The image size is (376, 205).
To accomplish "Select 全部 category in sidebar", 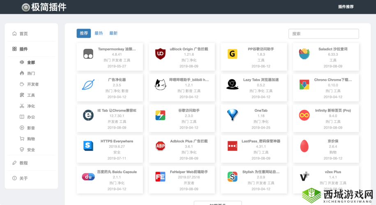I will tap(31, 62).
